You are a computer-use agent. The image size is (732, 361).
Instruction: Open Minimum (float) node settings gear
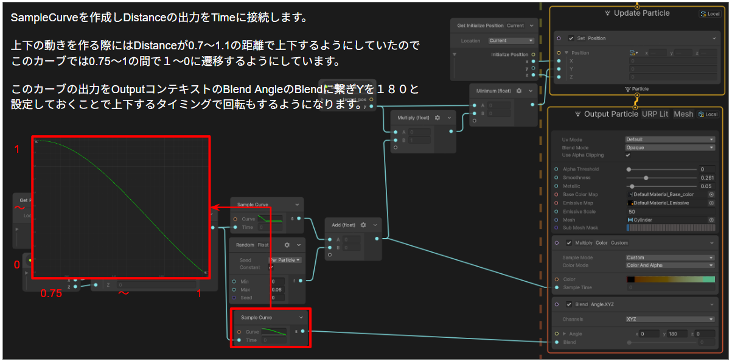[518, 91]
